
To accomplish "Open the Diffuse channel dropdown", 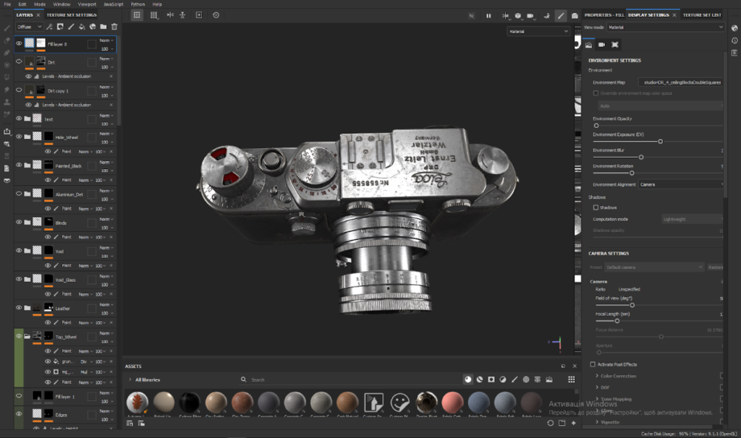I will click(x=29, y=27).
